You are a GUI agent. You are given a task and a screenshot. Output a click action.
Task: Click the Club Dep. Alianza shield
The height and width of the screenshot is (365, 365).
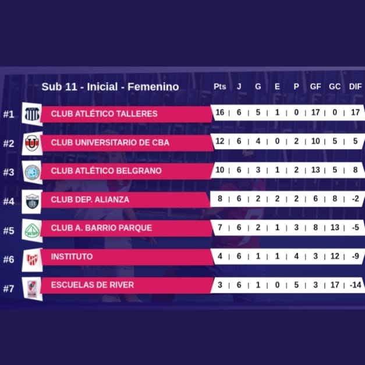click(31, 201)
